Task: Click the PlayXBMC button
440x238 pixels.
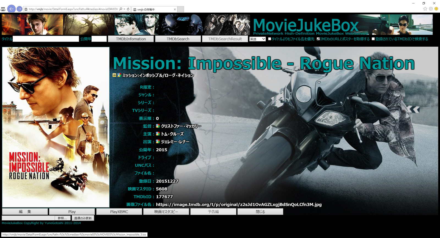Action: (119, 212)
